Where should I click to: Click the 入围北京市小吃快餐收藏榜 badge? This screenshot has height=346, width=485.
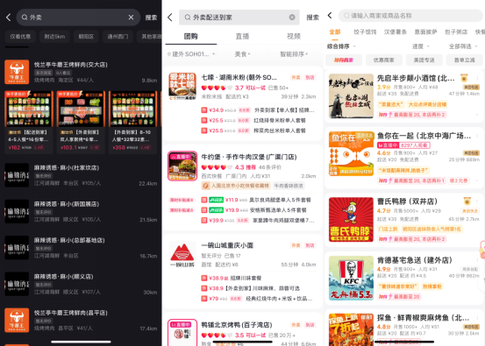click(236, 186)
